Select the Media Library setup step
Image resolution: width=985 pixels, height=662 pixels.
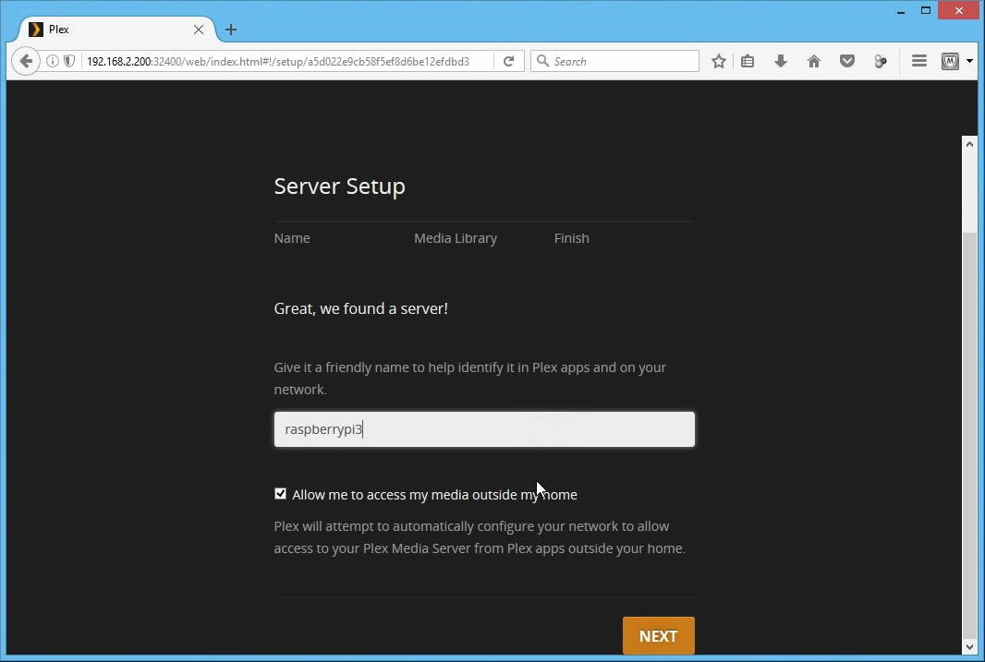456,238
